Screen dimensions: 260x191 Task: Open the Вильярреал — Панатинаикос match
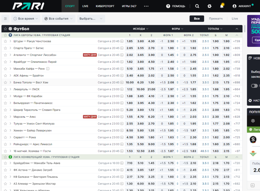[x=33, y=103]
